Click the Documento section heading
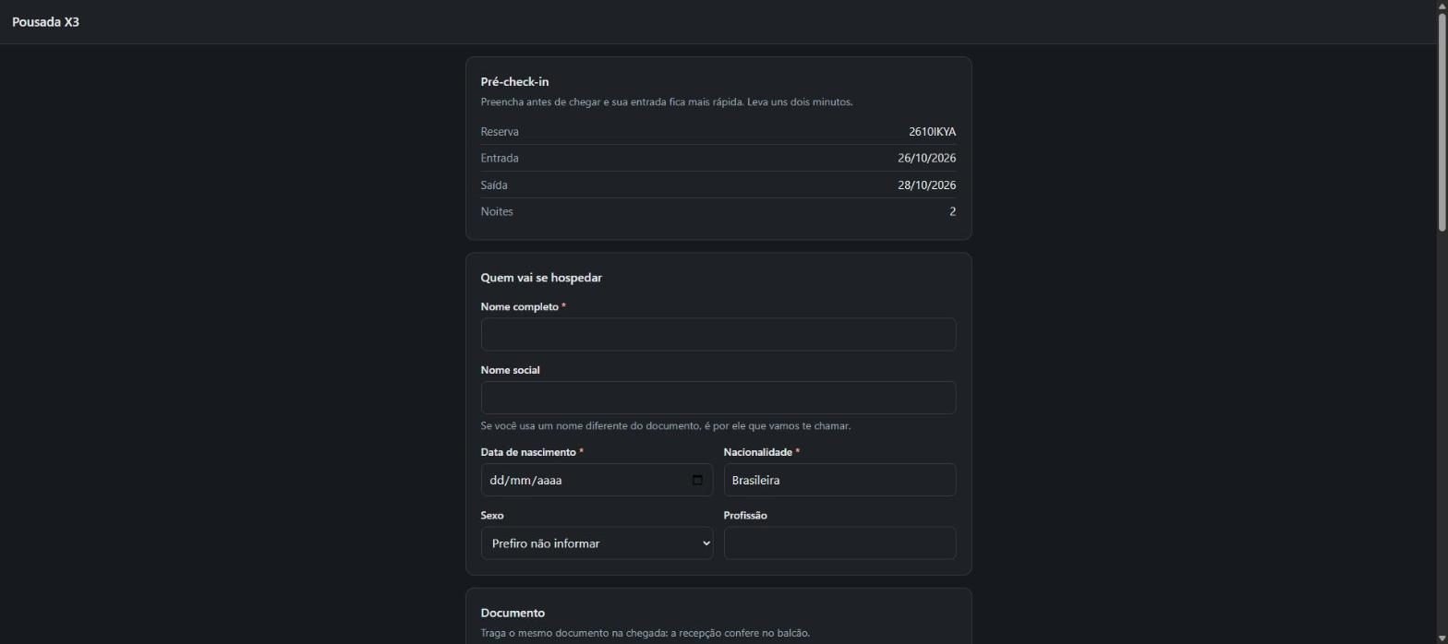Screen dimensions: 1448x644 pyautogui.click(x=513, y=613)
